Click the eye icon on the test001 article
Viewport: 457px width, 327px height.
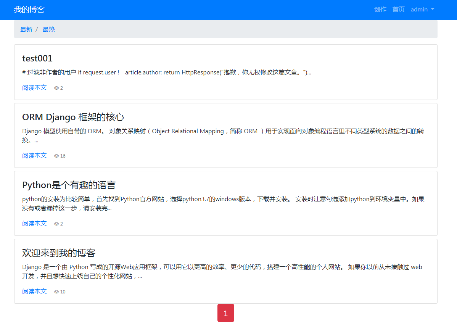(56, 88)
